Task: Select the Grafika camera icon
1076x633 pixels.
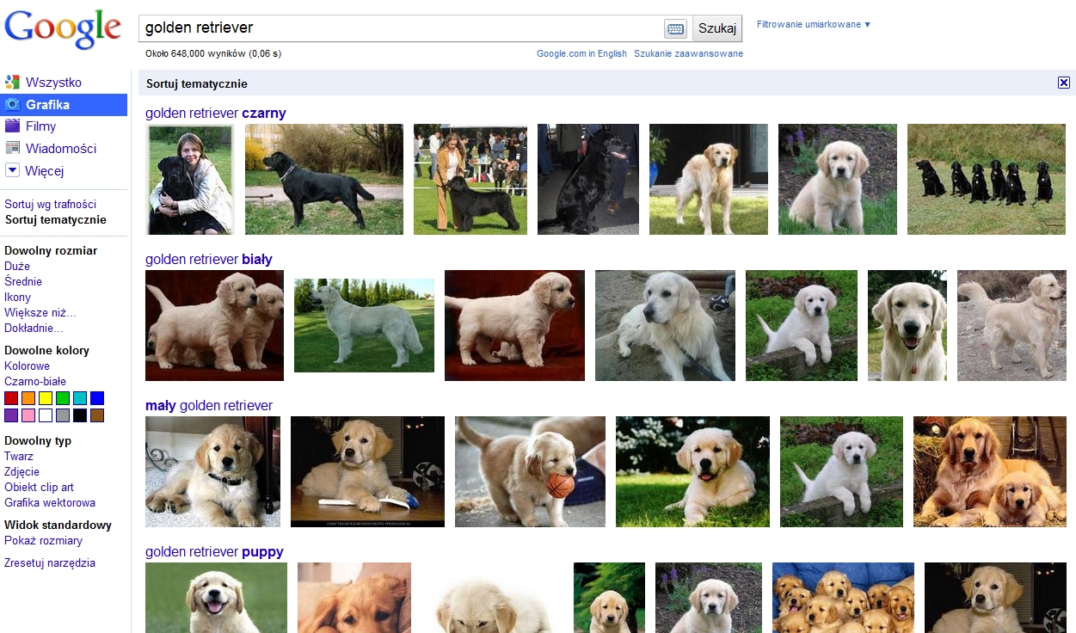Action: [x=12, y=105]
